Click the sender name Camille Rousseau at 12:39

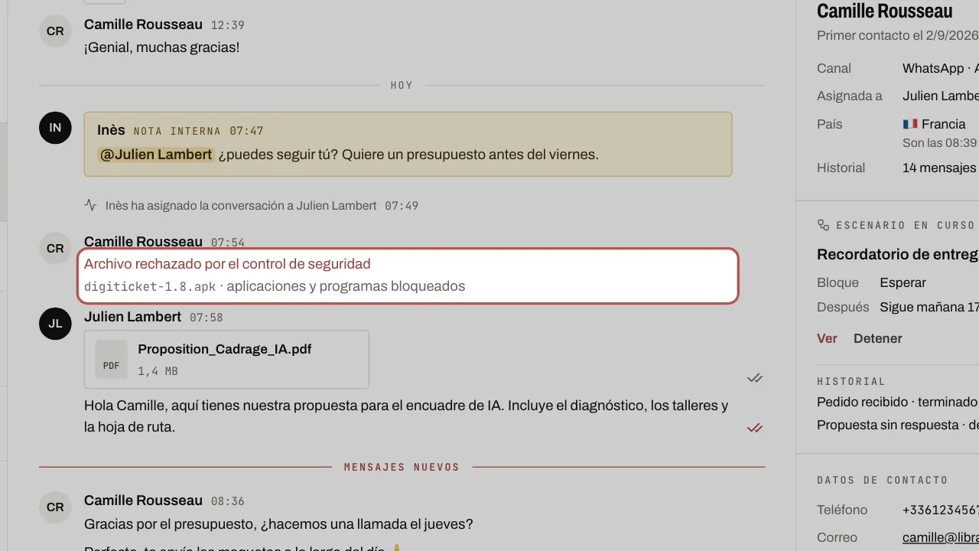(143, 24)
